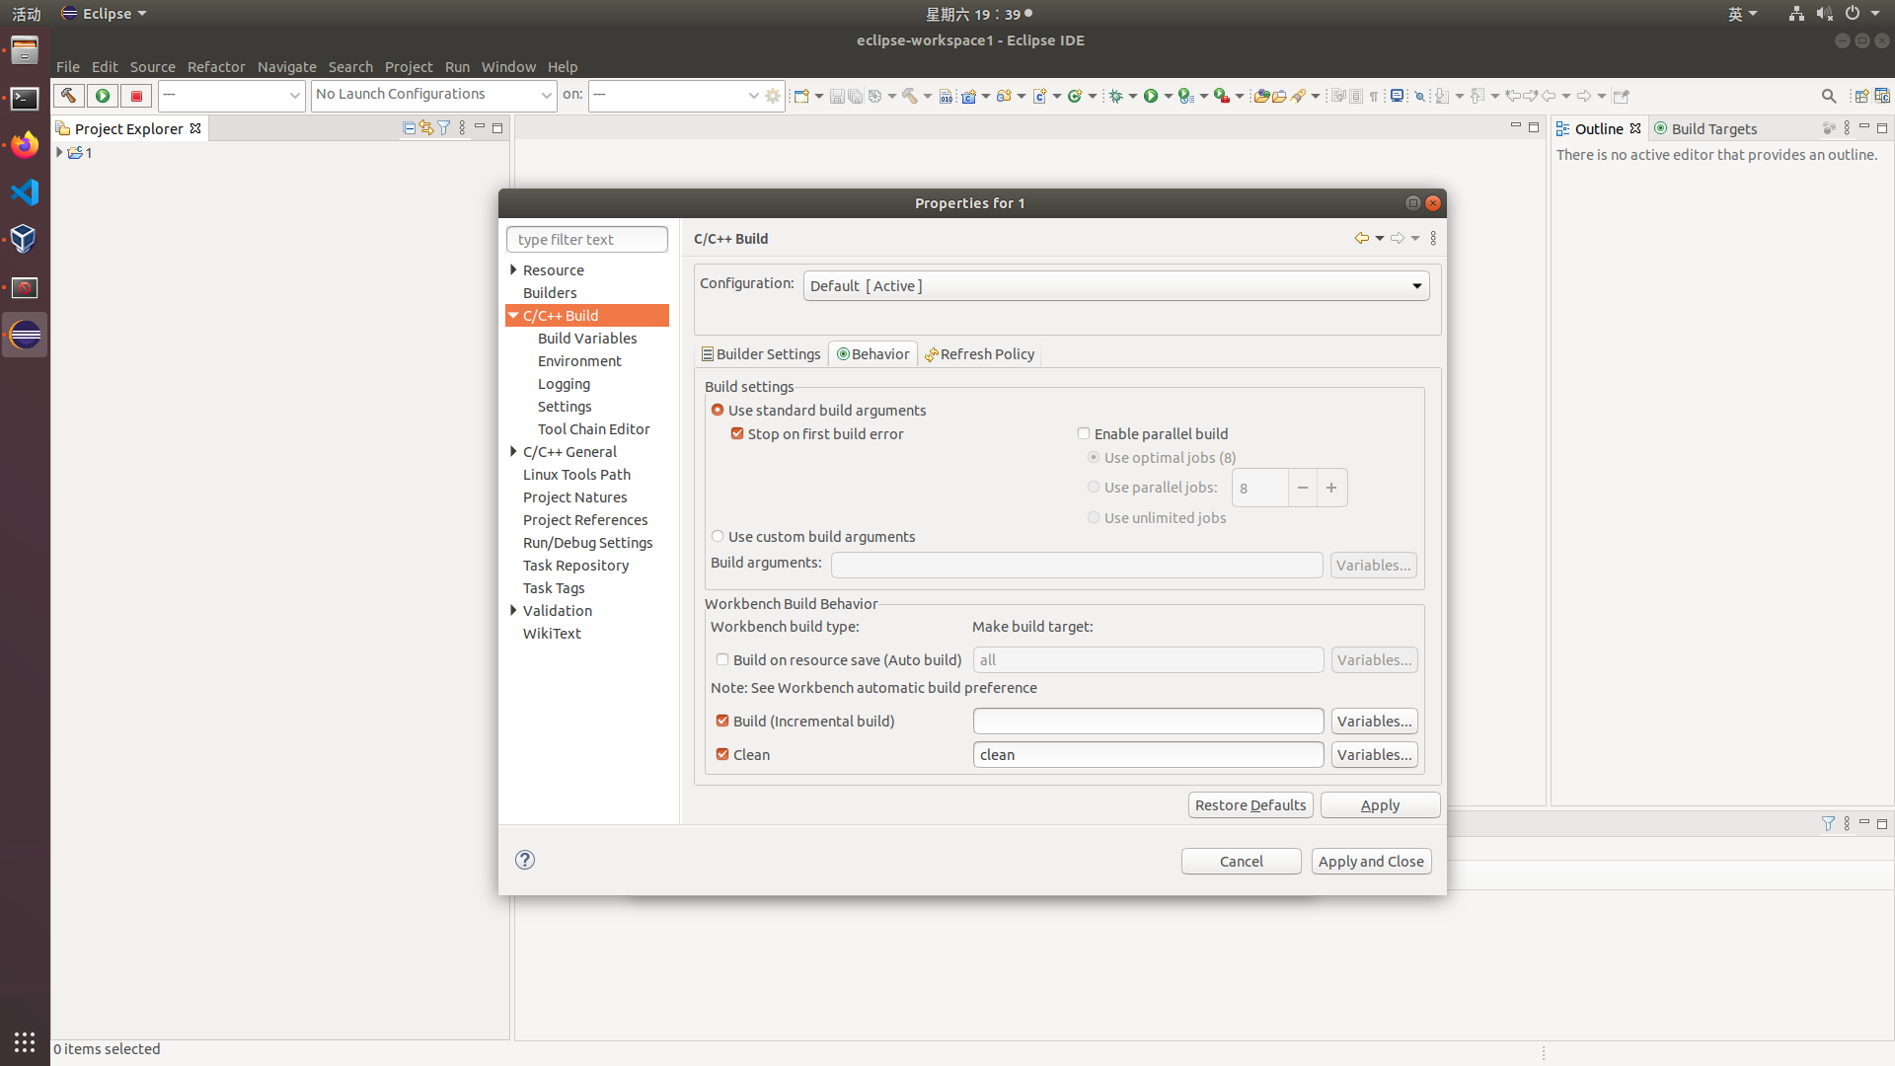1895x1066 pixels.
Task: Select Use standard build arguments radio
Action: tap(718, 410)
